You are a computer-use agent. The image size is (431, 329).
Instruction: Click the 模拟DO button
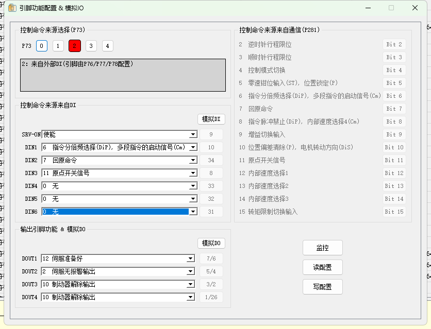point(211,243)
